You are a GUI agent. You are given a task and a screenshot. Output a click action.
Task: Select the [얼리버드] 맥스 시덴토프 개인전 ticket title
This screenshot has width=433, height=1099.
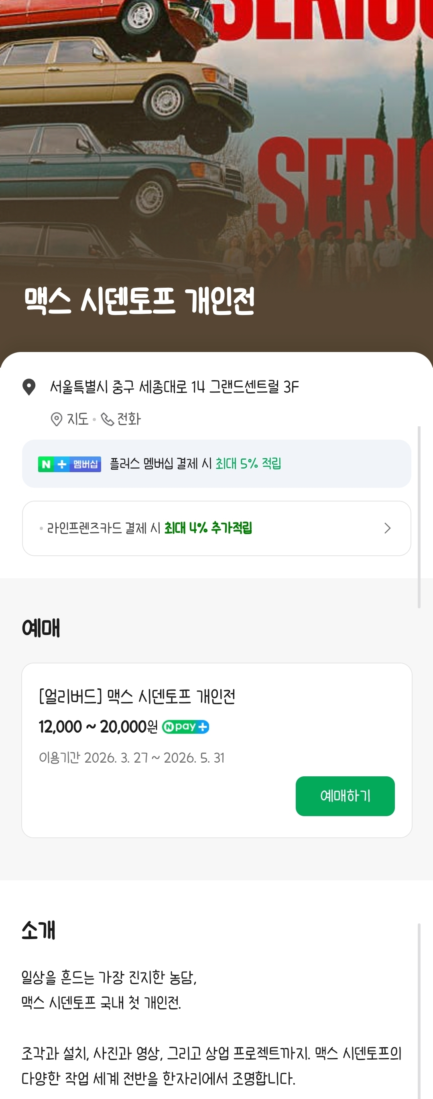(x=137, y=697)
